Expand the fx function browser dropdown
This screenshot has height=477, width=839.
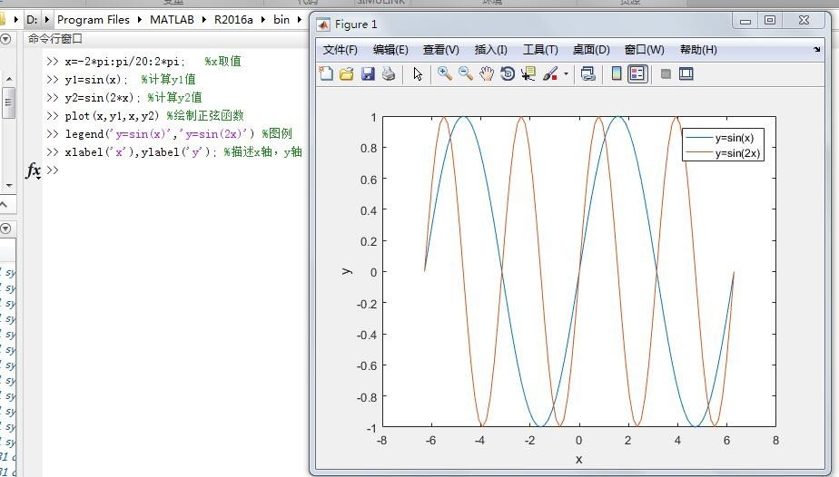tap(34, 171)
